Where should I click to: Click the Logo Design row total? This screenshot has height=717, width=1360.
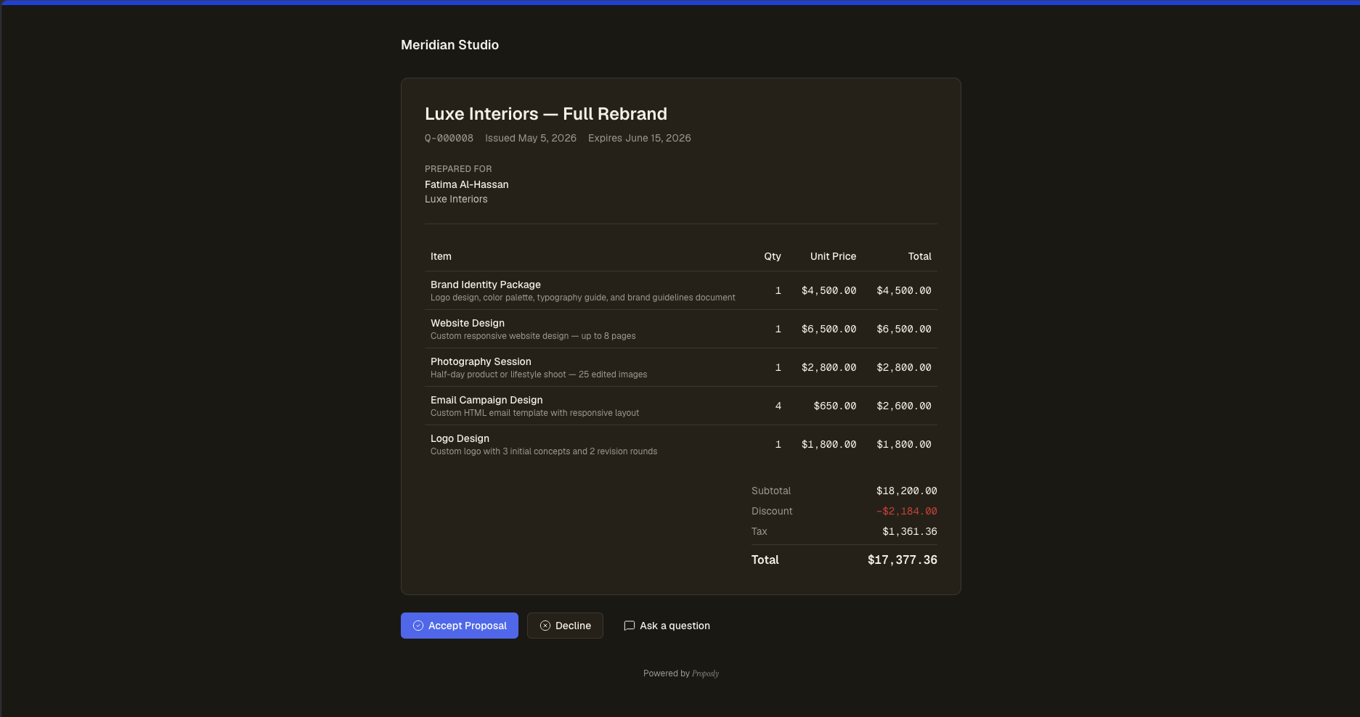pos(904,444)
